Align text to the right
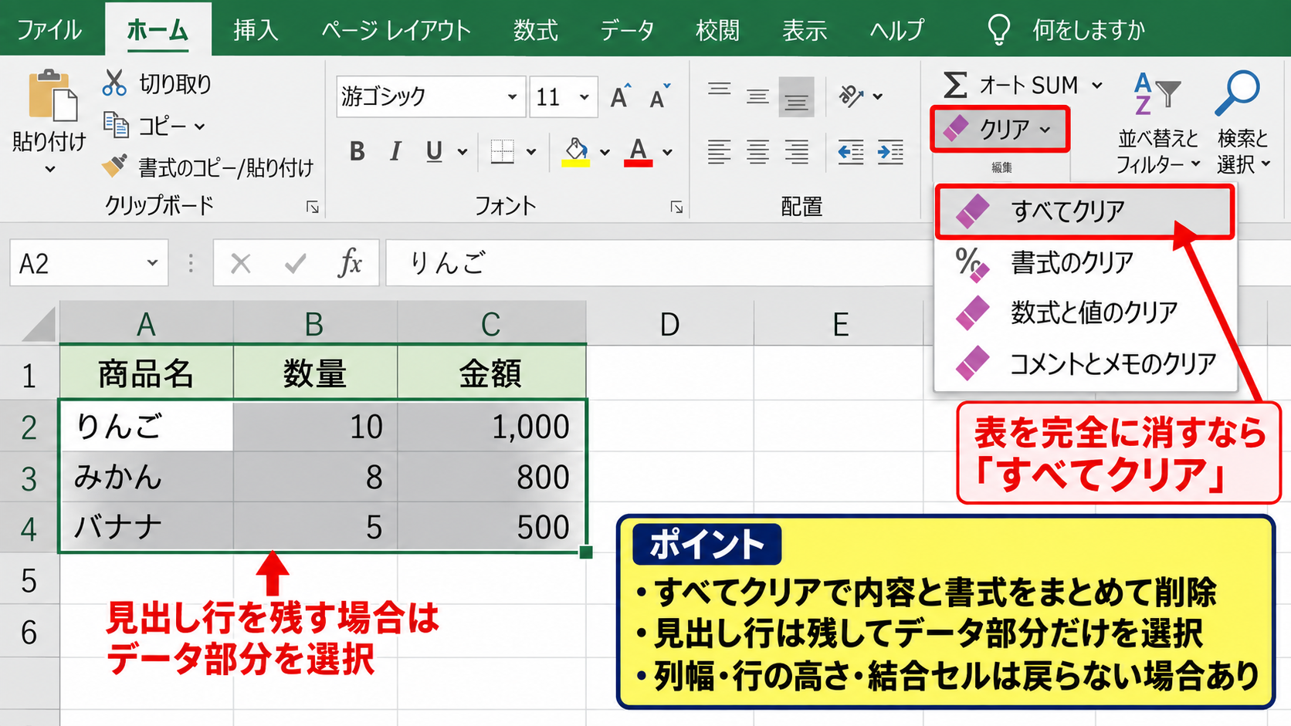The width and height of the screenshot is (1291, 726). 796,152
